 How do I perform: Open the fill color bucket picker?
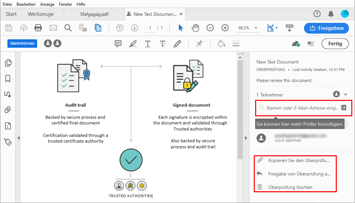(221, 44)
